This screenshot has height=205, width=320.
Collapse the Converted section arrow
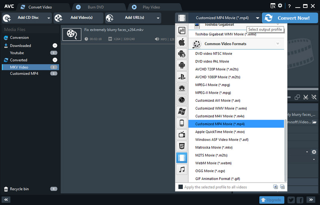tap(55, 60)
